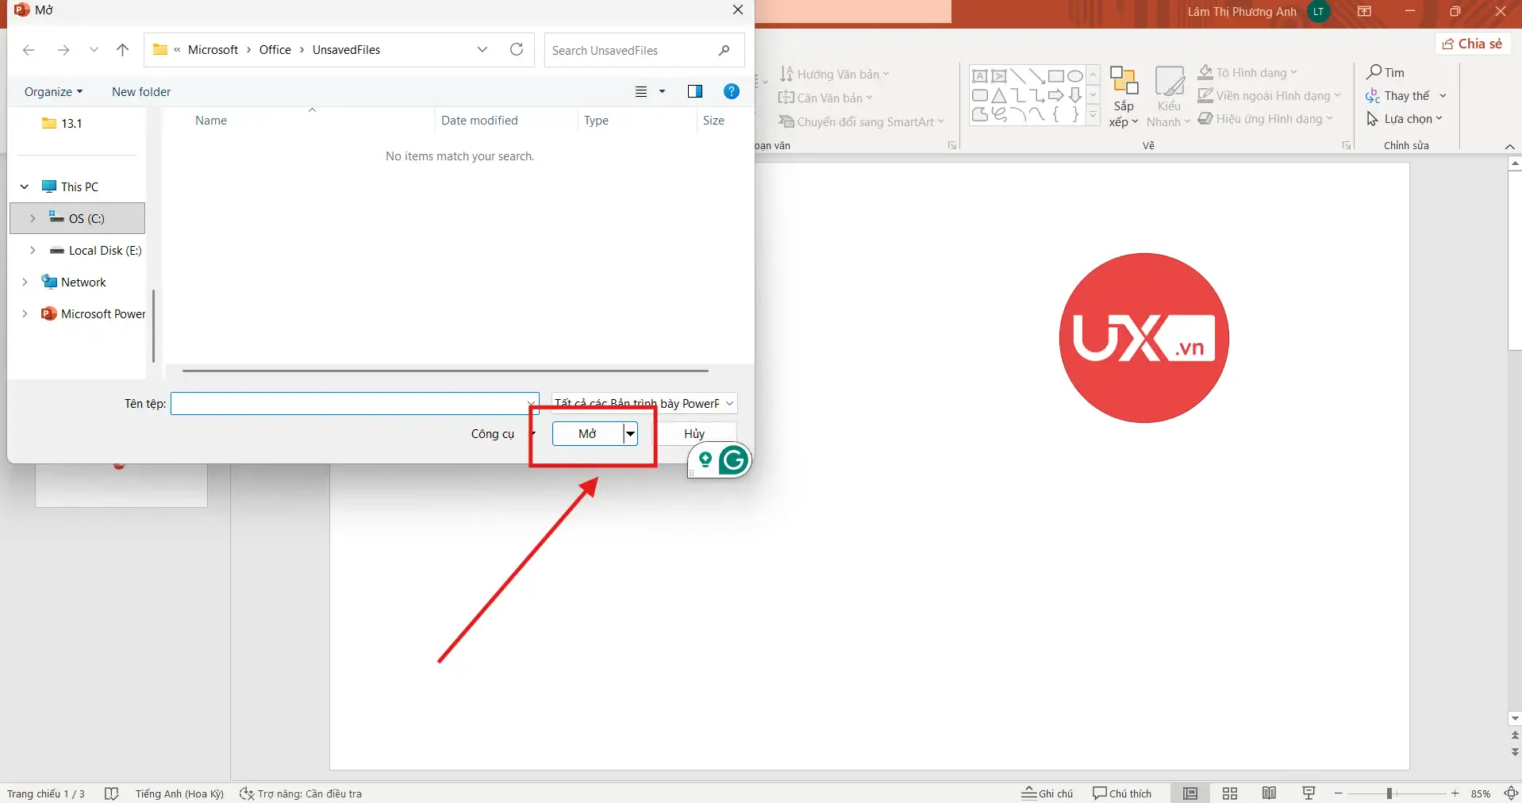Open Tô Hình dạng shape fill menu
Viewport: 1522px width, 803px height.
(x=1247, y=72)
